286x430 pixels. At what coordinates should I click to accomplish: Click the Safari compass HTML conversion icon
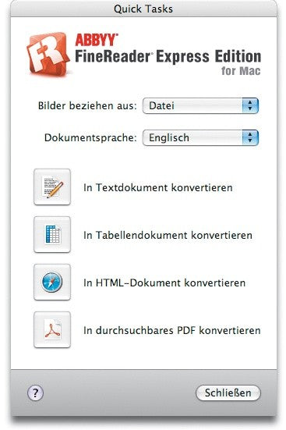(52, 282)
